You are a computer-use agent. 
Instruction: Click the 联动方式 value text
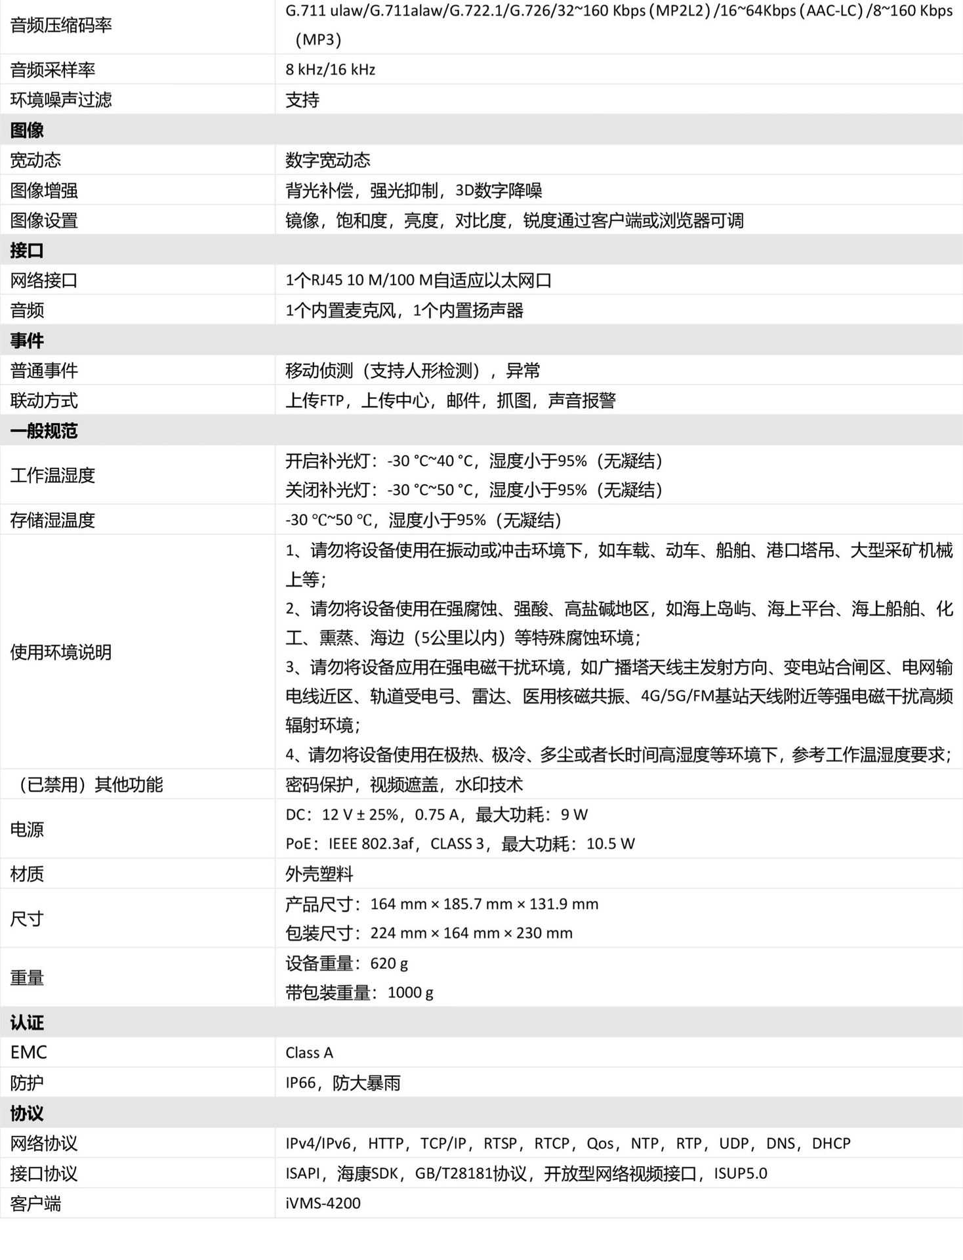pyautogui.click(x=450, y=400)
